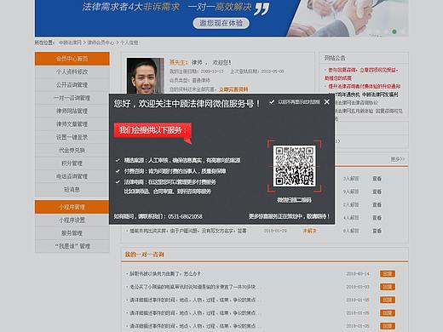Screen dimensions: 443x332
Task: Open the “我是谁”管理 sidebar item
Action: (72, 246)
